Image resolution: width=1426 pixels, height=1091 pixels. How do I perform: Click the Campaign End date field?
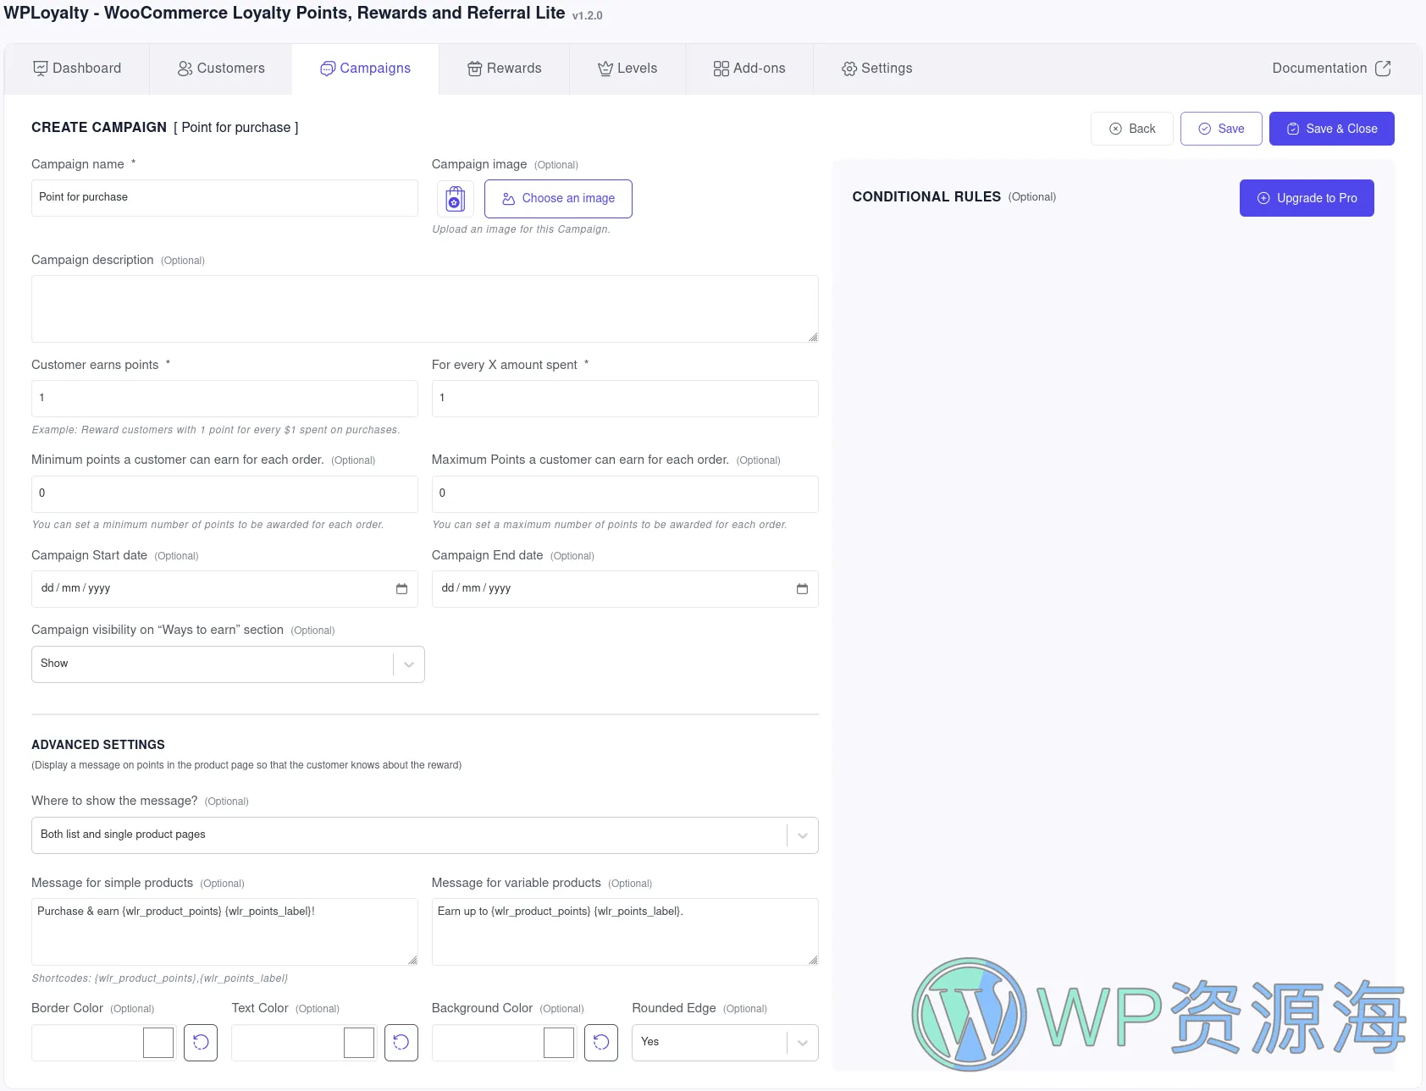point(625,589)
